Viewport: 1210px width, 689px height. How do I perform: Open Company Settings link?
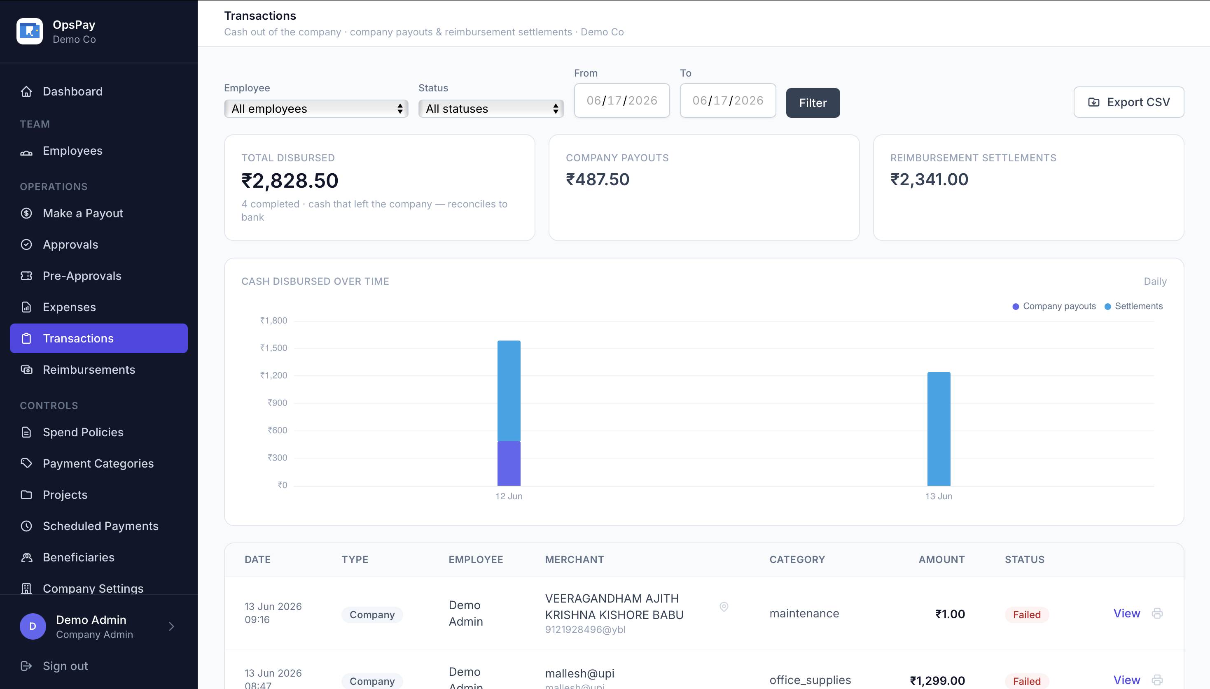tap(99, 589)
